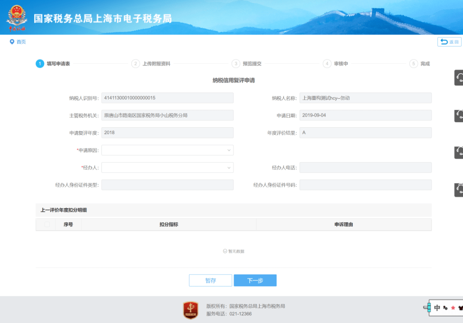Viewport: 463px width, 323px height.
Task: Click the 申诉理由 column header
Action: pyautogui.click(x=344, y=224)
